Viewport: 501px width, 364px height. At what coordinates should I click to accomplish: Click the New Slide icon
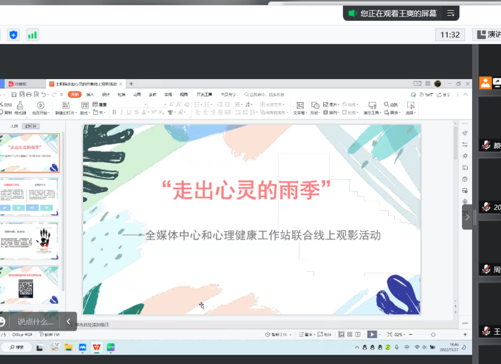pos(66,106)
